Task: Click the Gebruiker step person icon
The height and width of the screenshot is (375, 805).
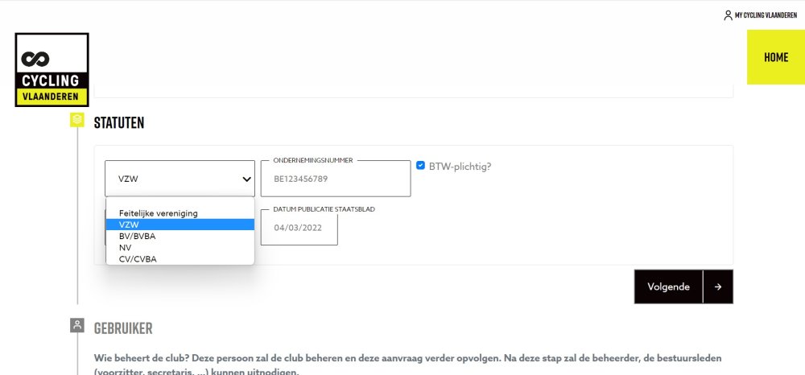Action: pyautogui.click(x=77, y=325)
